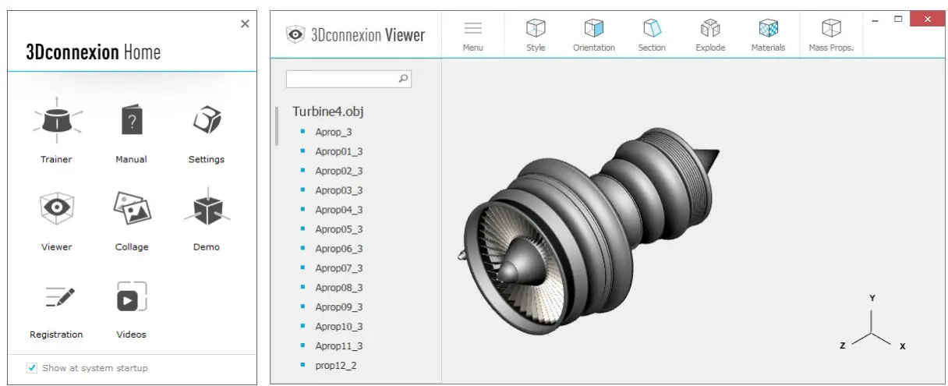Screen dimensions: 948x386
Task: Minimize the 3Dconnexion Viewer window
Action: coord(876,19)
